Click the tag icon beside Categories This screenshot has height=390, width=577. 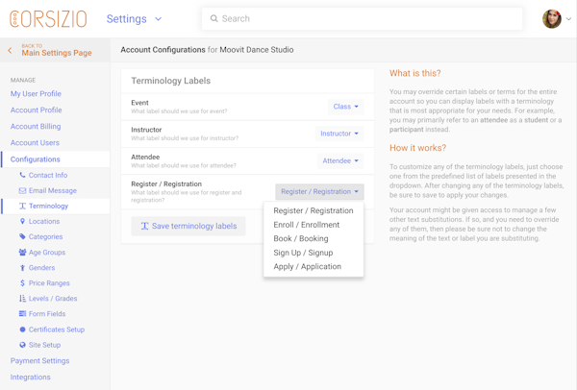click(x=23, y=236)
